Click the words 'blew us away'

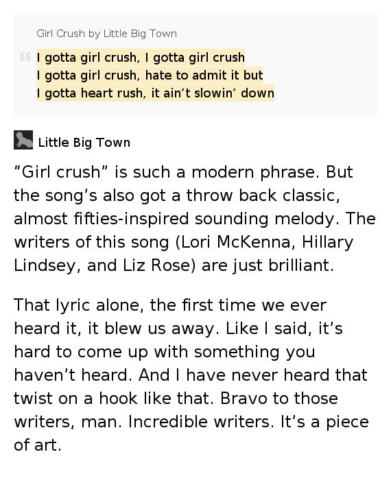tap(159, 329)
